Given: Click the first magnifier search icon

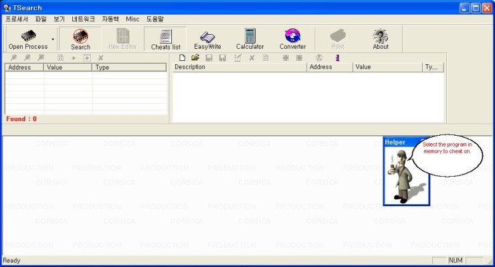Looking at the screenshot, I should [14, 58].
